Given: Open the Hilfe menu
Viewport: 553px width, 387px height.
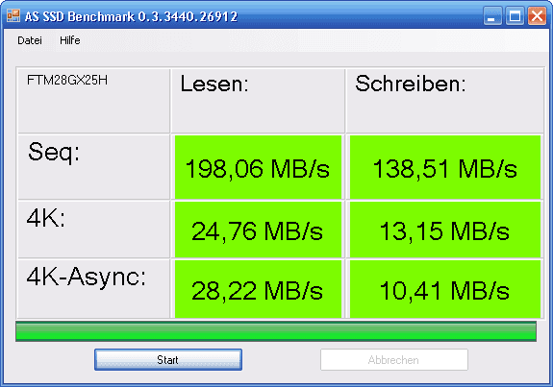Looking at the screenshot, I should pyautogui.click(x=70, y=40).
